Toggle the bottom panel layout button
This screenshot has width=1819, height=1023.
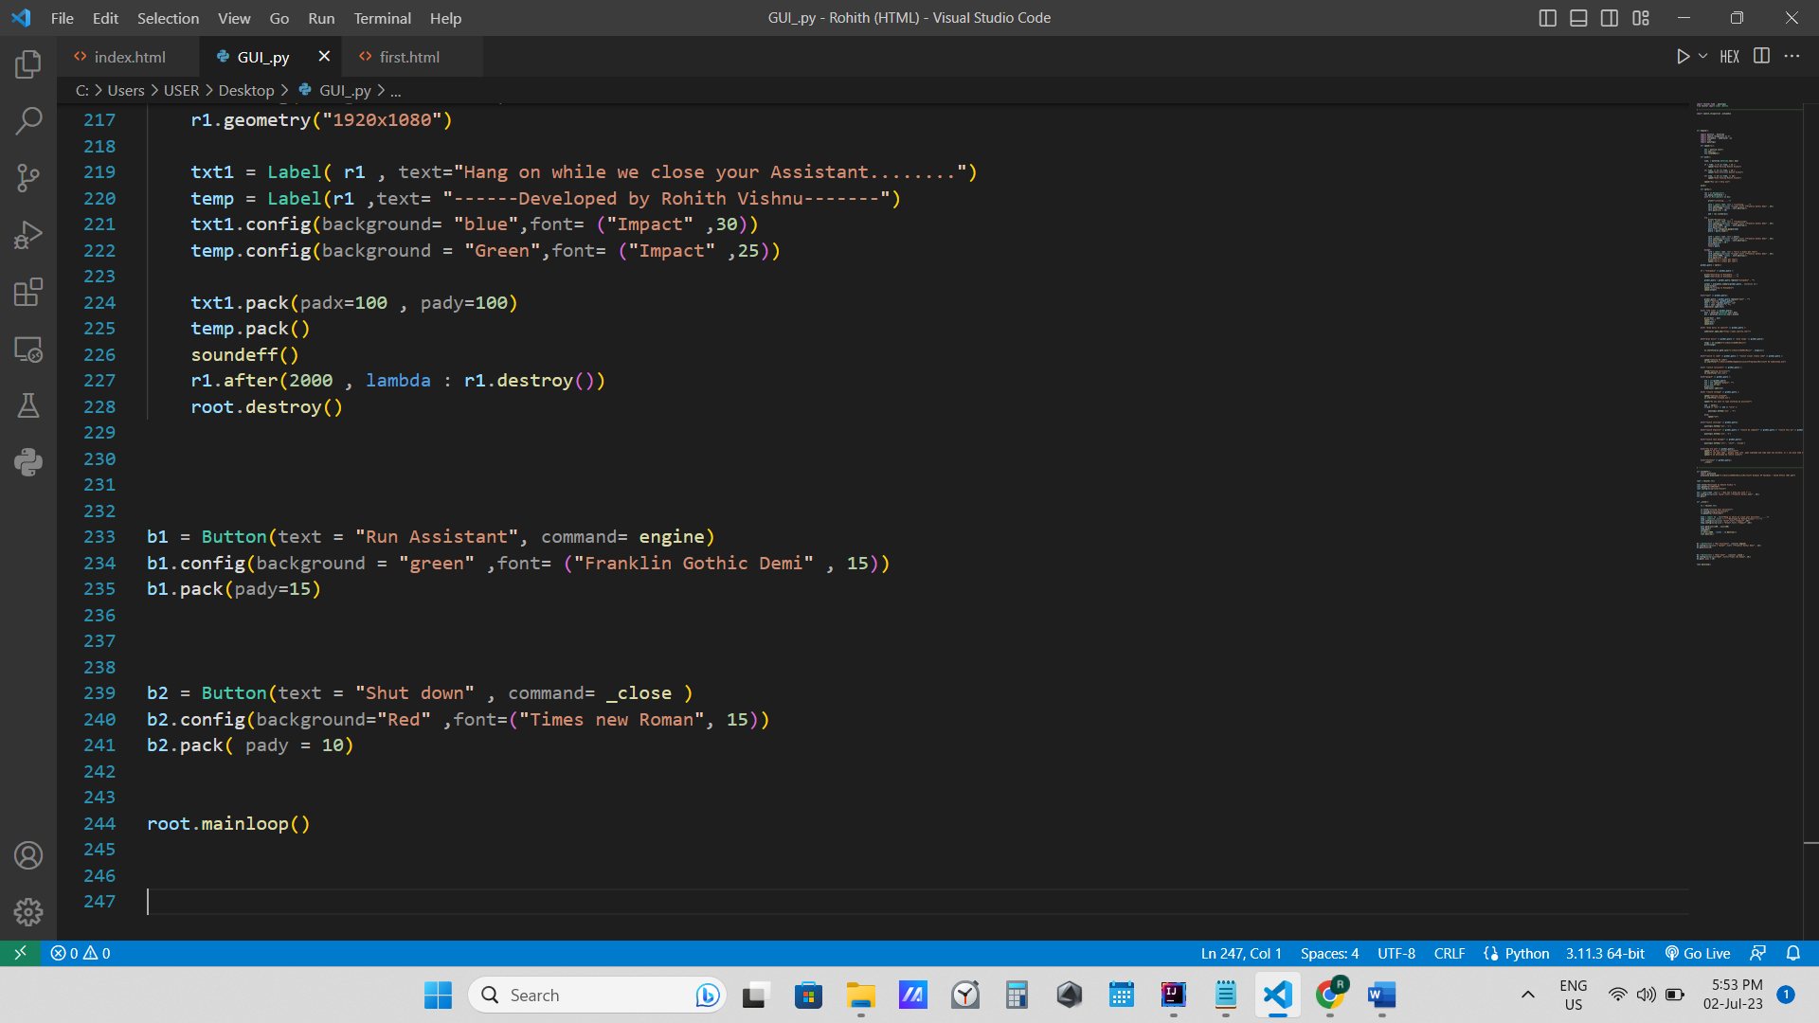pyautogui.click(x=1578, y=18)
